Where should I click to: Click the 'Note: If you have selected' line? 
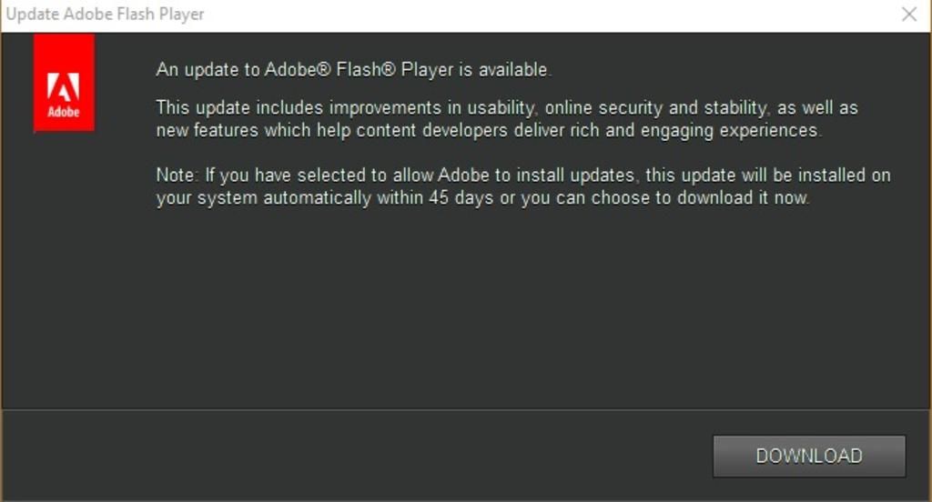[x=523, y=176]
